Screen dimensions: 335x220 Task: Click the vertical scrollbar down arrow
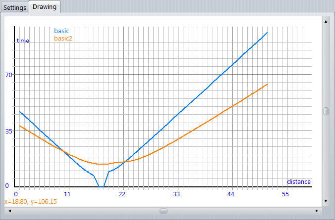coord(326,201)
